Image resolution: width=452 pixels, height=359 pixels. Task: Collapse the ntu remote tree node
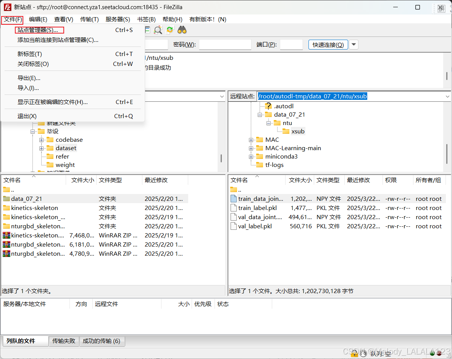(x=268, y=123)
